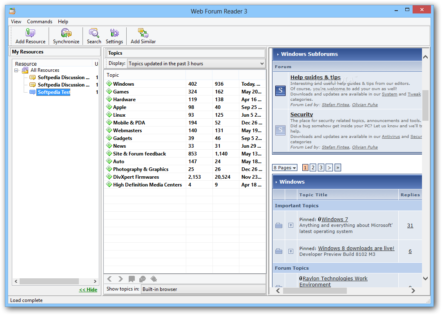Click the Replies column header
The height and width of the screenshot is (315, 442).
(x=410, y=195)
